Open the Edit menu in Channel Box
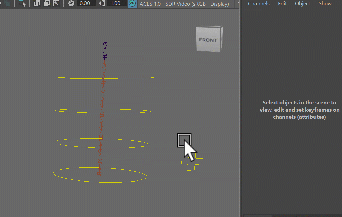This screenshot has width=342, height=217. (282, 4)
